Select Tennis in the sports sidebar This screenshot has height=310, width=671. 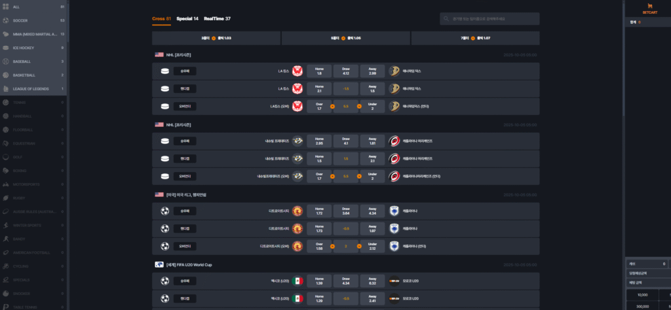(23, 103)
